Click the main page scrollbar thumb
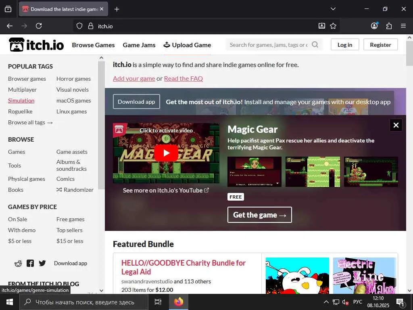413x310 pixels. 409,53
